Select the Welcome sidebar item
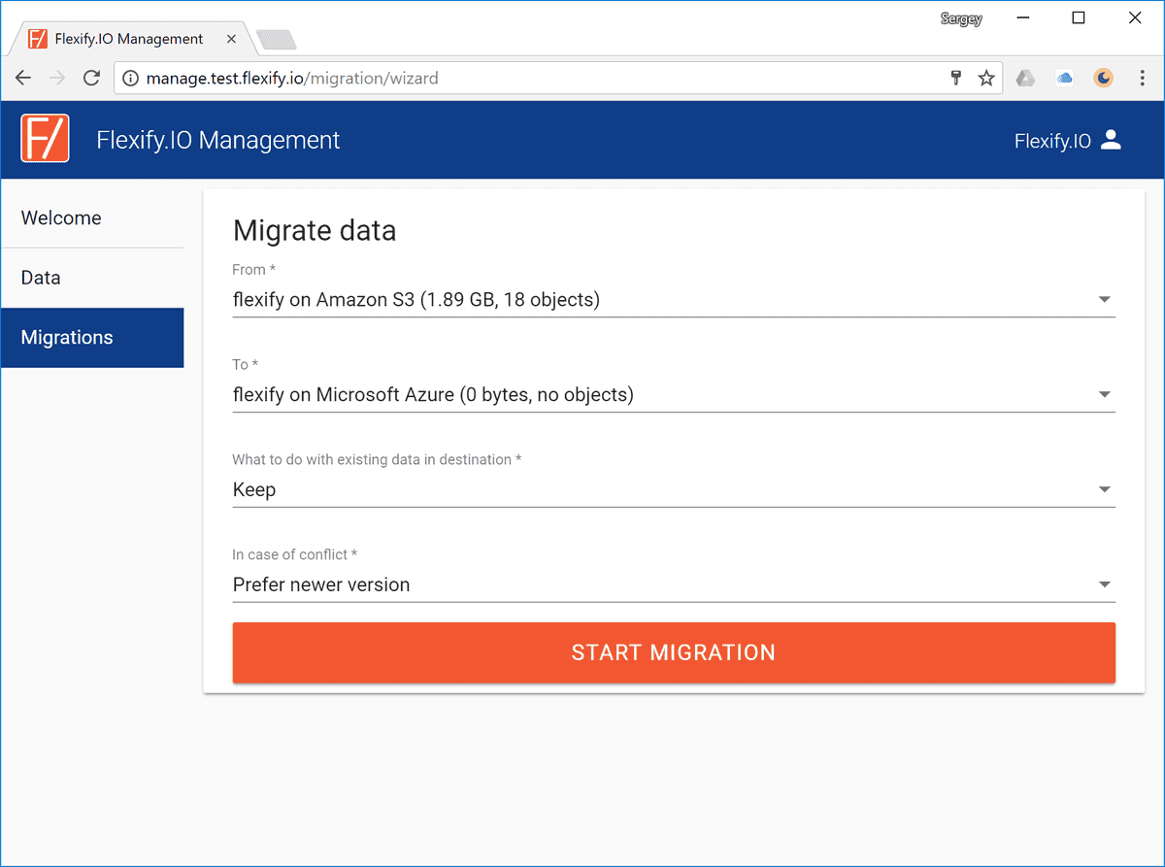 (60, 217)
